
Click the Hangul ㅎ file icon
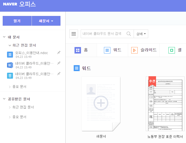pyautogui.click(x=10, y=76)
